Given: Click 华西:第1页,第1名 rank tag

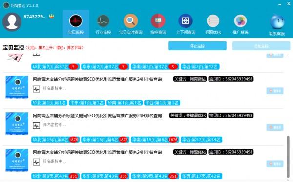Looking at the screenshot, I should [x=162, y=103].
